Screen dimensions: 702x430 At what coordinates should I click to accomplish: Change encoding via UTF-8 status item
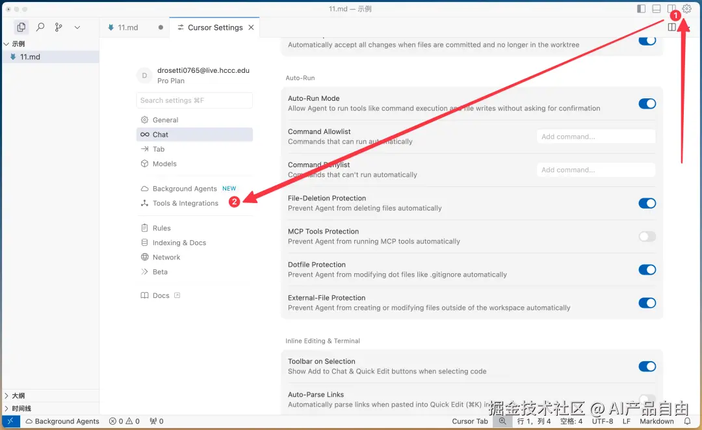click(x=602, y=421)
